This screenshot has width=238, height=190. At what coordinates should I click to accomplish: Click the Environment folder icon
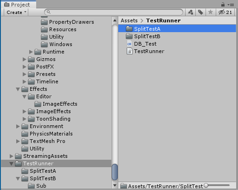click(25, 126)
